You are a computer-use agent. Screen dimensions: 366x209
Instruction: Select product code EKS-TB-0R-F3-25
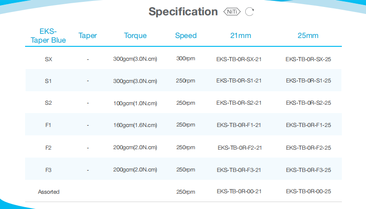[308, 170]
